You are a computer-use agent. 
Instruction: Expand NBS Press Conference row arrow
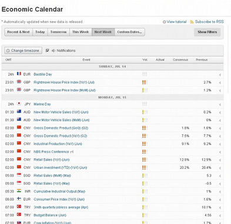point(220,152)
